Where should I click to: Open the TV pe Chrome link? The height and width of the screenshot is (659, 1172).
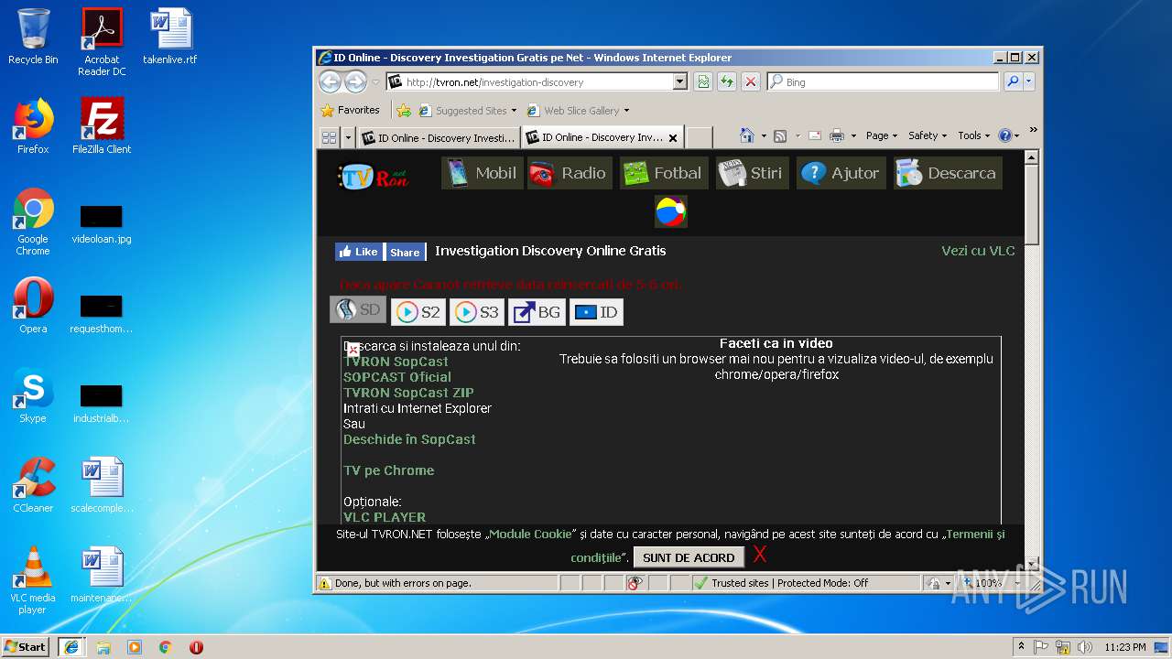tap(388, 470)
